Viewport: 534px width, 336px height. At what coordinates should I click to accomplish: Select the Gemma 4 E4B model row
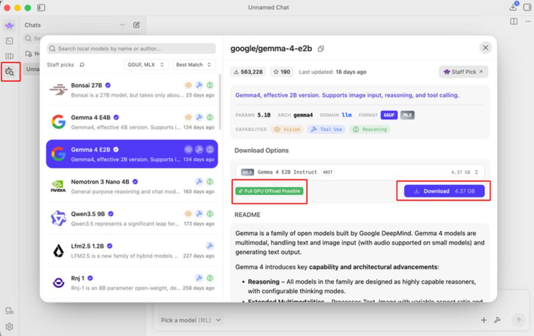132,122
